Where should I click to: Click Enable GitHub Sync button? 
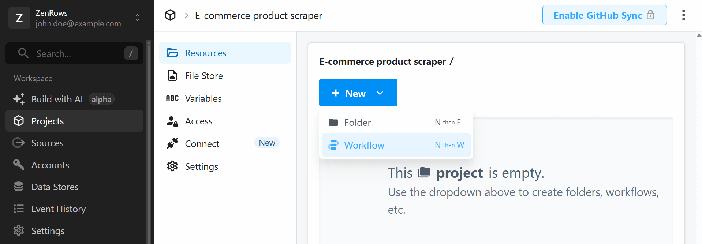tap(605, 15)
